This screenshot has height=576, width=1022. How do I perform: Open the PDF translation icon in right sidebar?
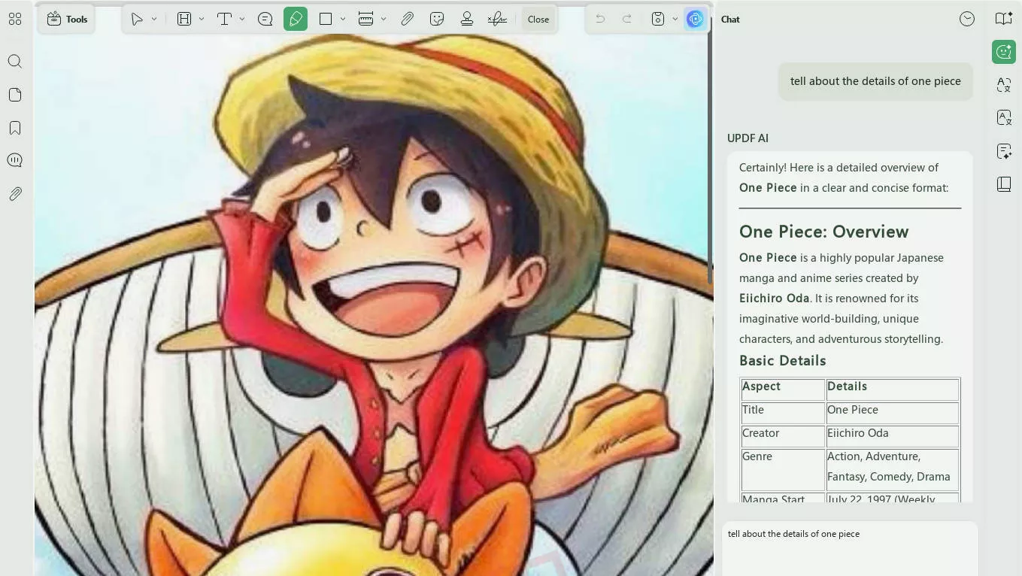tap(1004, 118)
